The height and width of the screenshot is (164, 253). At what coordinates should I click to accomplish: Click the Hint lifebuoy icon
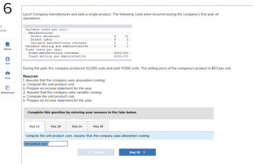(8, 59)
